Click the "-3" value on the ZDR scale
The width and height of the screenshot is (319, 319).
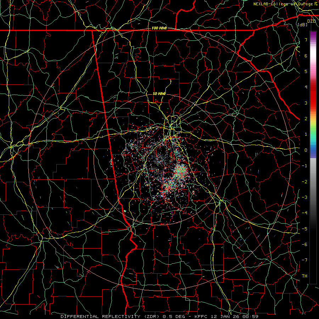304,197
